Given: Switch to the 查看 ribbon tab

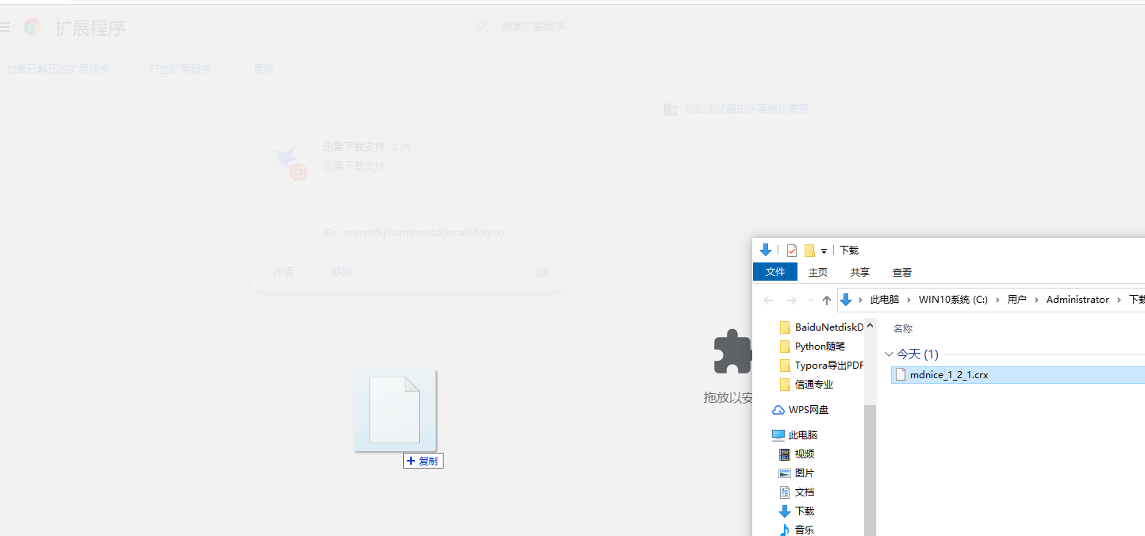Looking at the screenshot, I should [x=902, y=272].
